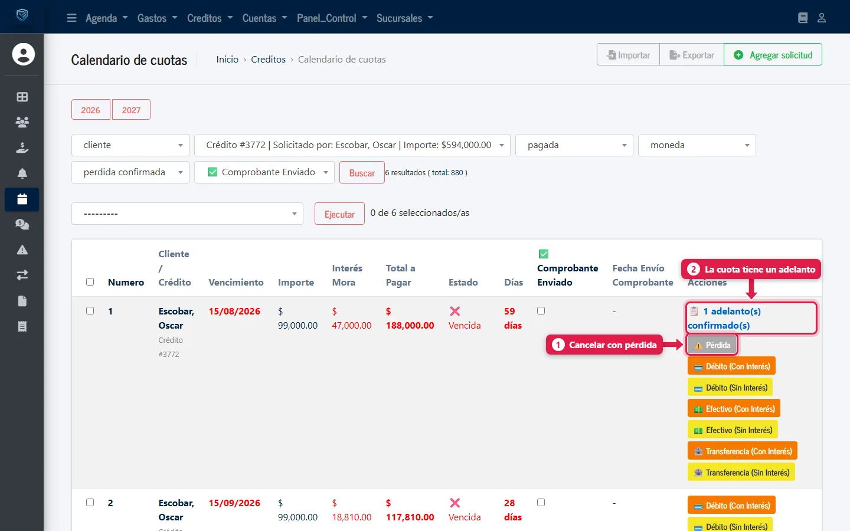Screen dimensions: 850x531
Task: Click the Agregar solicitud button
Action: [773, 55]
